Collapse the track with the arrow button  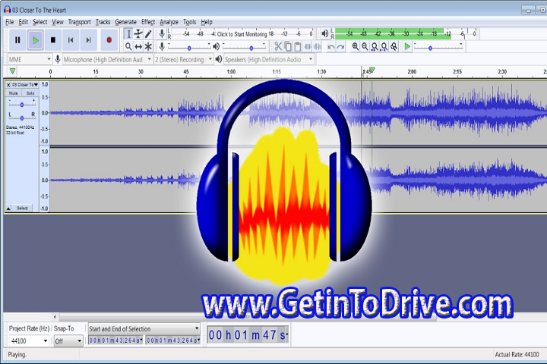pos(8,209)
